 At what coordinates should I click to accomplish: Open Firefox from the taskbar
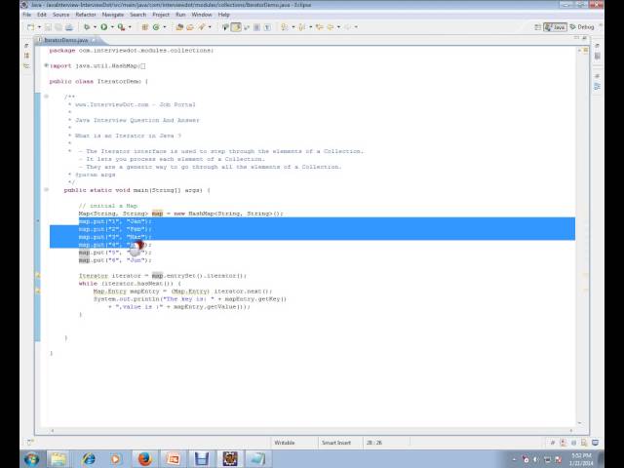point(145,459)
